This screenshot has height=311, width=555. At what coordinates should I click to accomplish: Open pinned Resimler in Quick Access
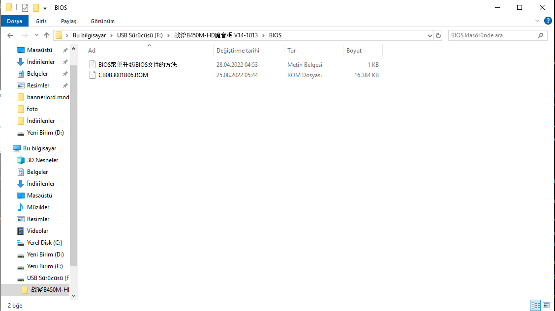(38, 85)
